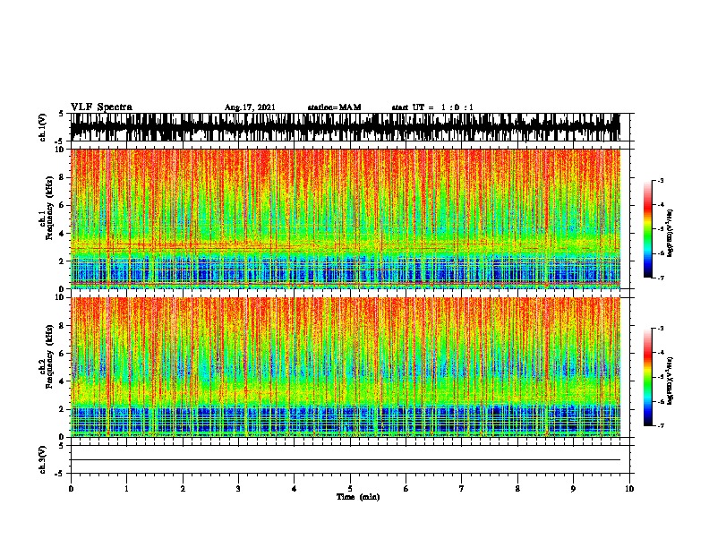Click the time axis tick label "7"

(462, 489)
